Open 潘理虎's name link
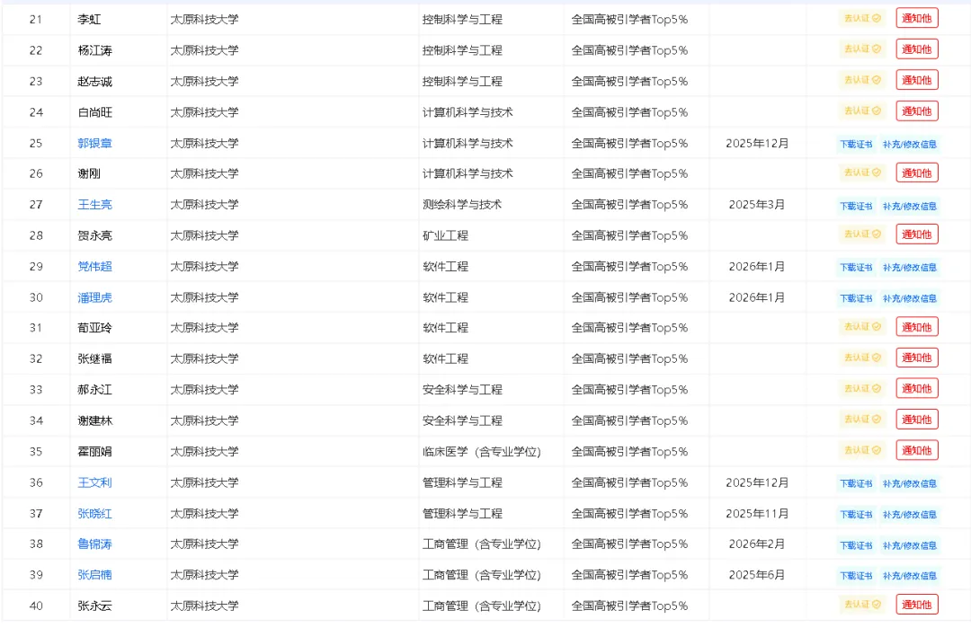Image resolution: width=971 pixels, height=628 pixels. click(94, 297)
